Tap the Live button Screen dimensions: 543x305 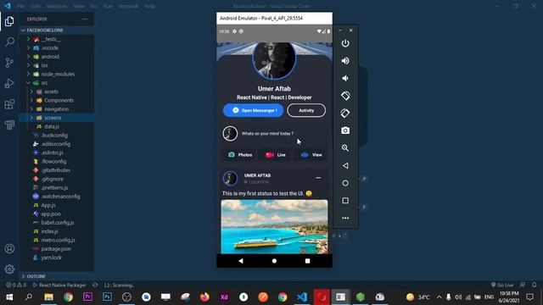tap(276, 154)
